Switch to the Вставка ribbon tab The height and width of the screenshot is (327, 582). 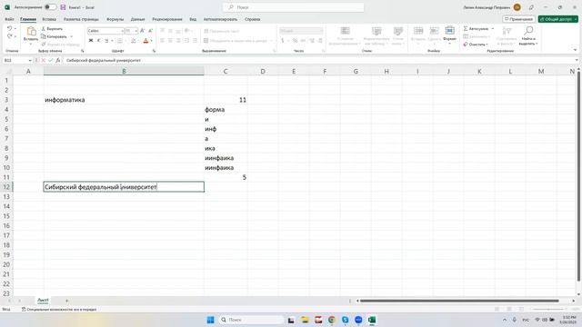(x=49, y=19)
